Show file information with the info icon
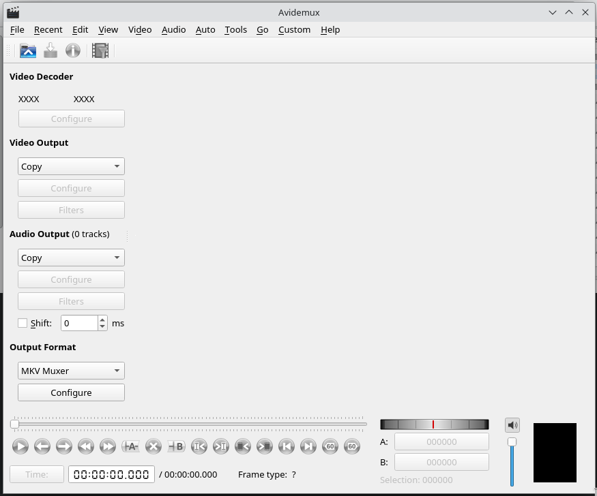The height and width of the screenshot is (496, 597). point(73,50)
